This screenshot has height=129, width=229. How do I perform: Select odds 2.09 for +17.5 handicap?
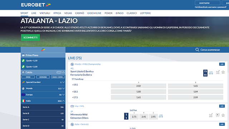(196, 97)
